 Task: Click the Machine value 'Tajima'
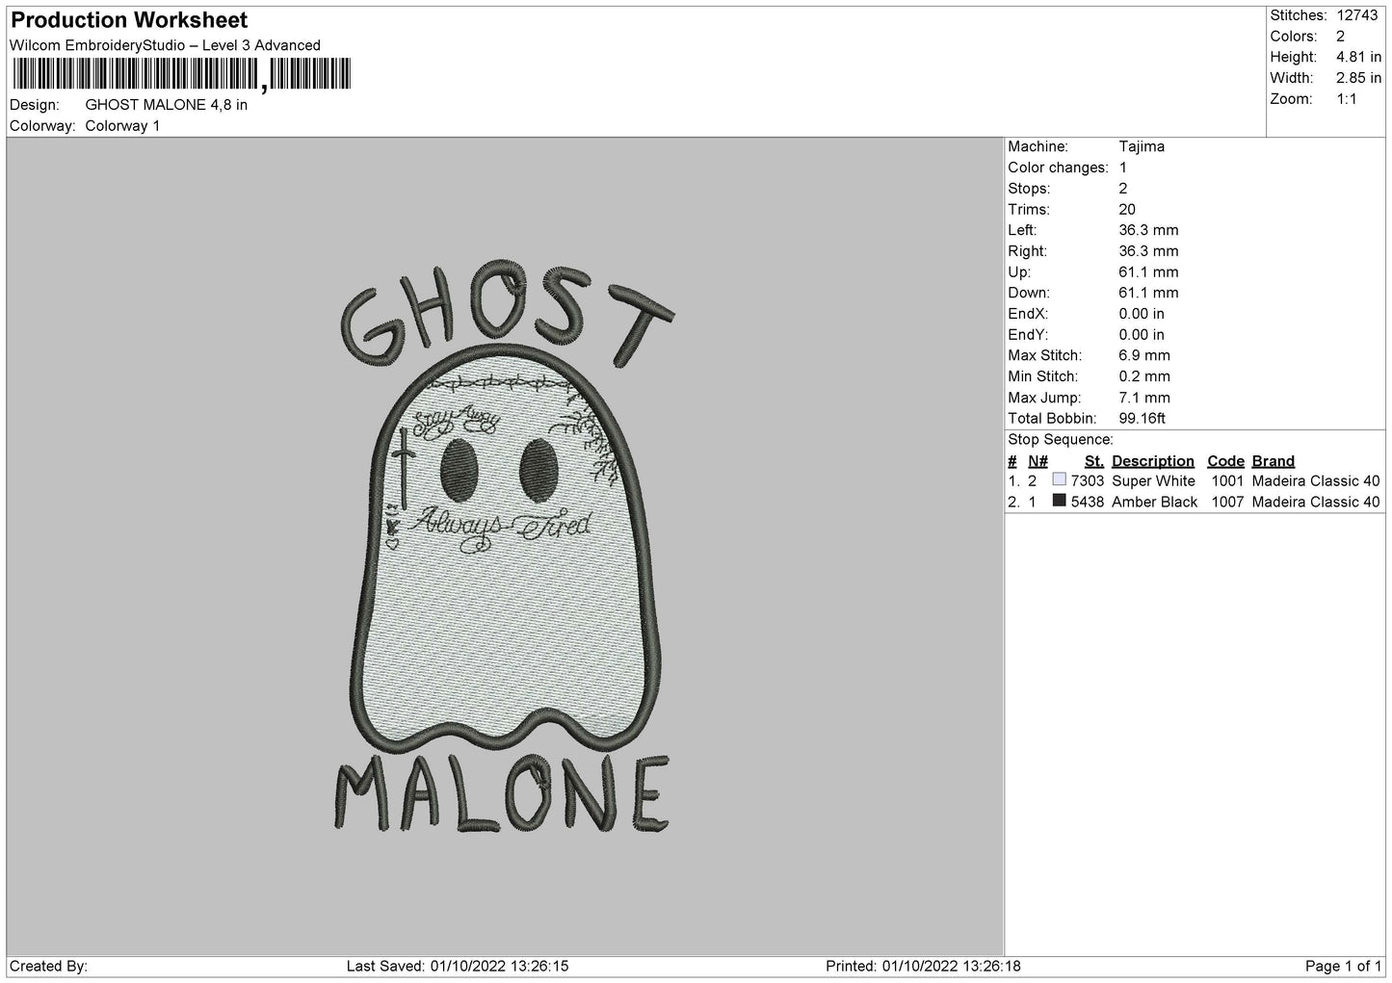point(1142,147)
